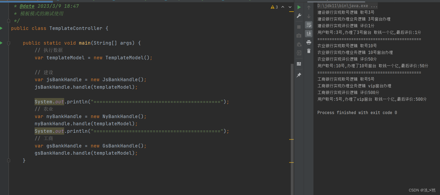Screen dimensions: 440x195
Task: Click the dump threads camera icon
Action: [299, 36]
